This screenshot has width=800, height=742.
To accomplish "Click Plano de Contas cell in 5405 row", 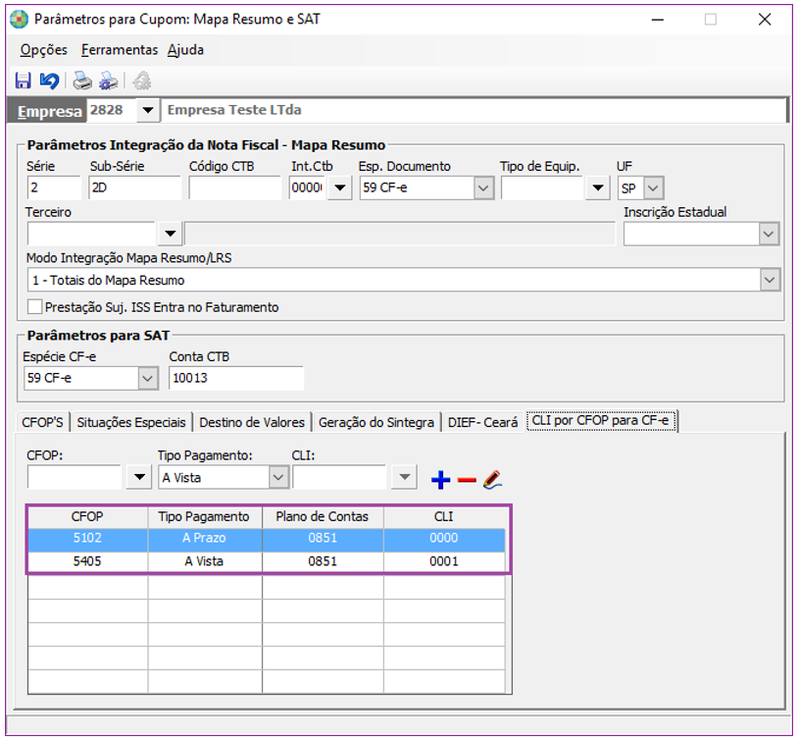I will point(323,561).
